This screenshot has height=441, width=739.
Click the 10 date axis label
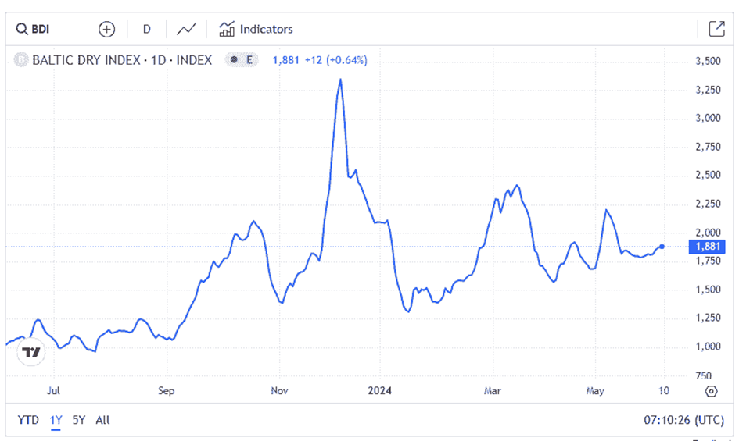[664, 390]
